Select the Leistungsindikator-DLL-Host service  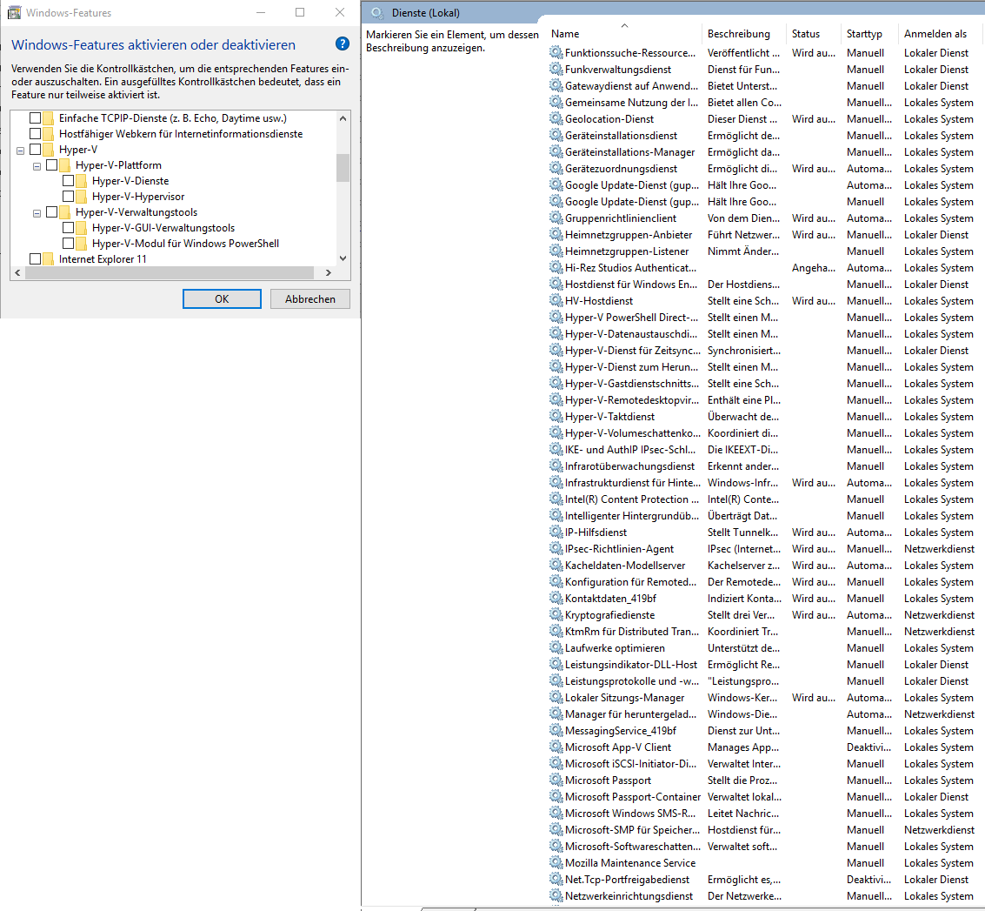point(764,665)
